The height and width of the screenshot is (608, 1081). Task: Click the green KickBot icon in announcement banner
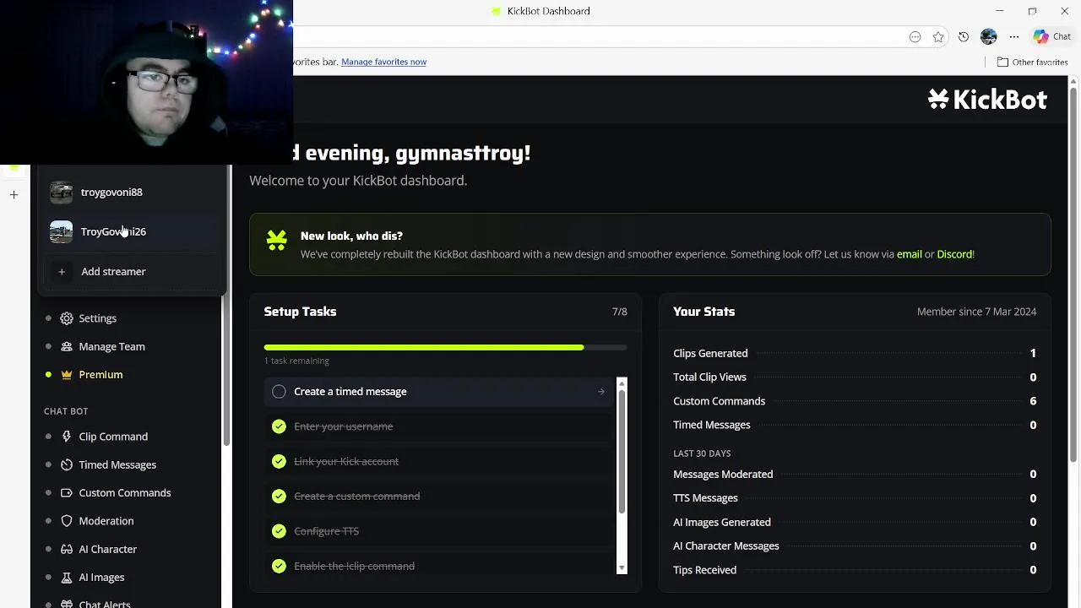pos(276,241)
